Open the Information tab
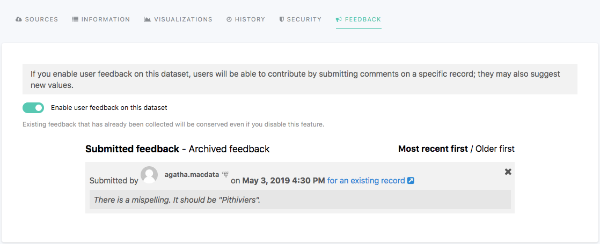 105,19
